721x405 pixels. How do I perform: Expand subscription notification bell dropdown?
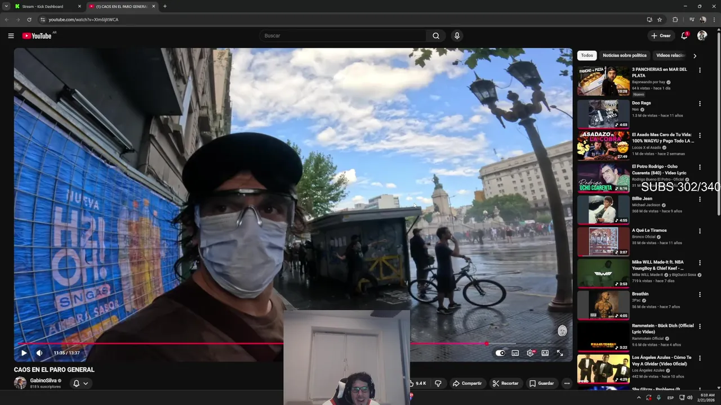tap(81, 383)
